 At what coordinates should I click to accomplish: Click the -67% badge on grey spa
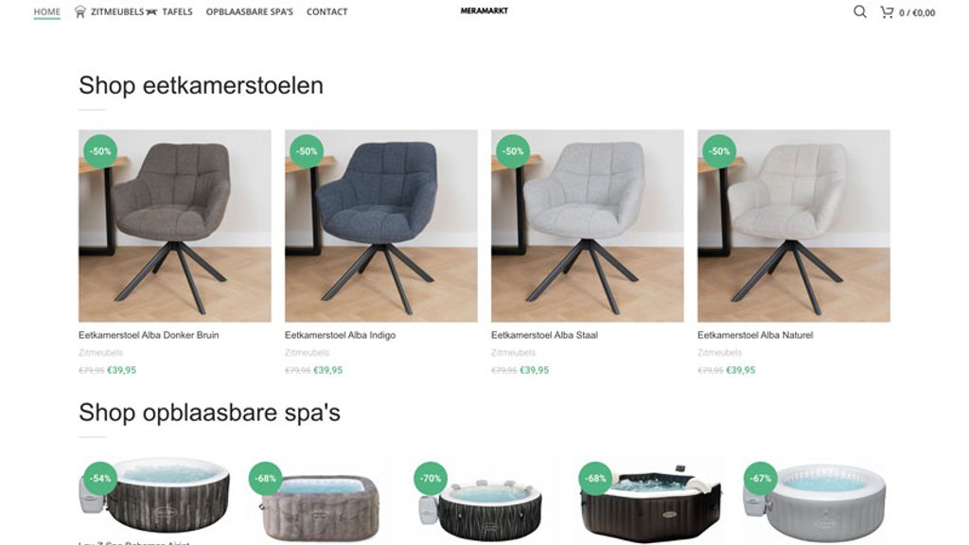(x=760, y=478)
